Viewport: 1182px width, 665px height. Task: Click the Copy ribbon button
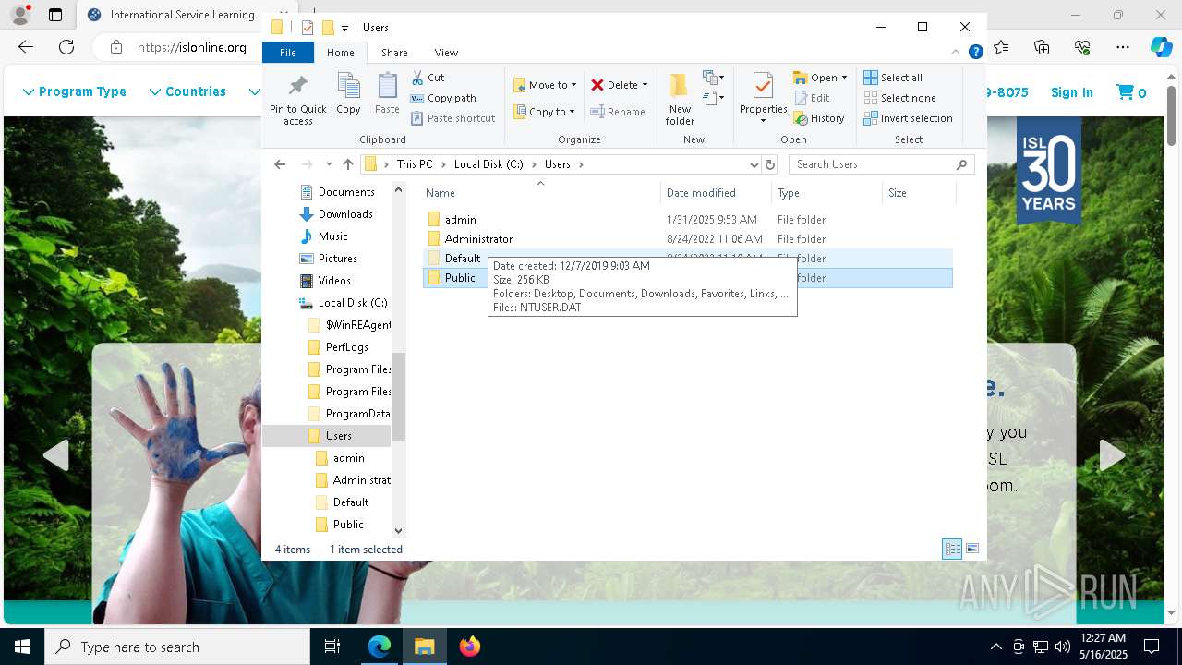click(348, 94)
